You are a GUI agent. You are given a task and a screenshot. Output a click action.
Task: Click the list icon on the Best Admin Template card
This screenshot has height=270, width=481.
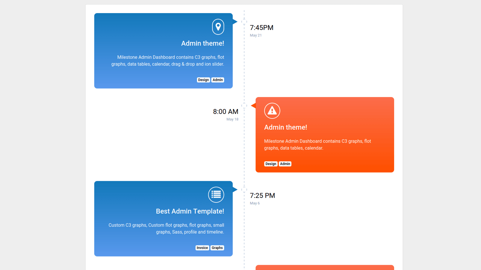tap(216, 195)
